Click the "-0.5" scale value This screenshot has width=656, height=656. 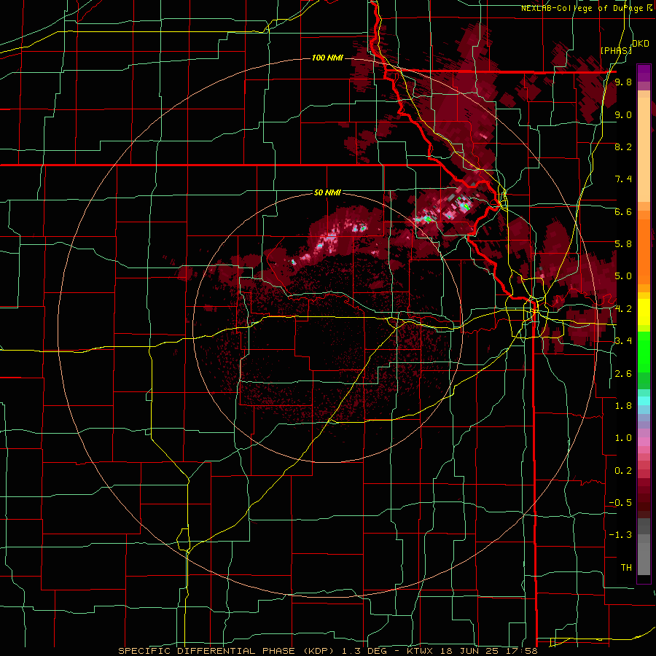point(620,503)
